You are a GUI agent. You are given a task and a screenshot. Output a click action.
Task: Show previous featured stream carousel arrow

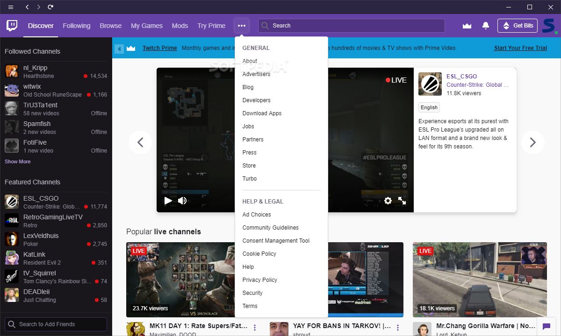point(140,142)
